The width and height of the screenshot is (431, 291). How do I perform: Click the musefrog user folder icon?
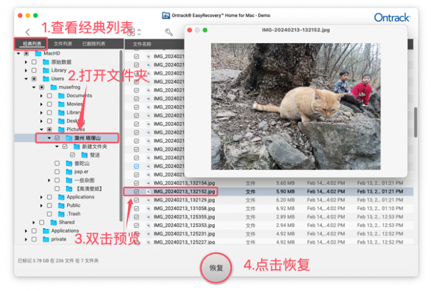pos(54,87)
